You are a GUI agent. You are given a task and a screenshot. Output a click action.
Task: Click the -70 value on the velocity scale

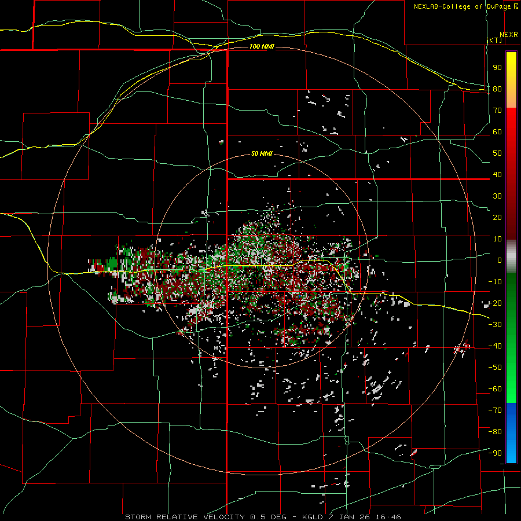click(495, 410)
